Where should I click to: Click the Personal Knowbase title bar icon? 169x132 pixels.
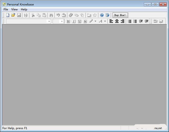click(x=4, y=4)
